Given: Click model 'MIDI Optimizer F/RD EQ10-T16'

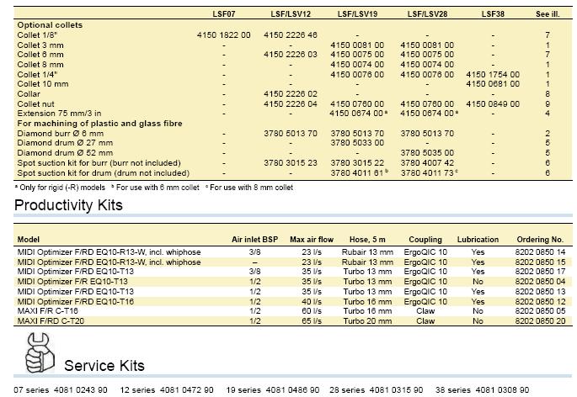Looking at the screenshot, I should click(x=76, y=301).
